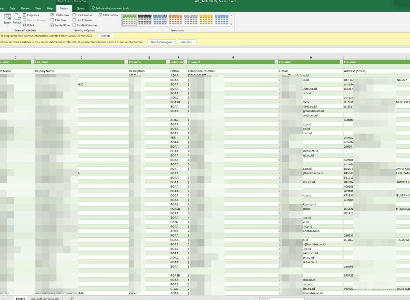Select the 'Display Name' cell
This screenshot has width=410, height=300.
click(x=81, y=71)
